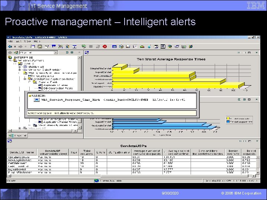Viewport: 267px width, 200px height.
Task: Click the table's vertical scroll-down arrow
Action: (258, 173)
